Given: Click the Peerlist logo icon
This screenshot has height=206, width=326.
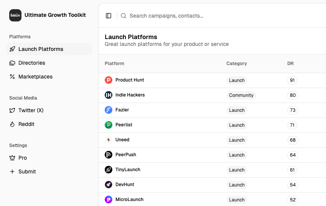Looking at the screenshot, I should [109, 125].
